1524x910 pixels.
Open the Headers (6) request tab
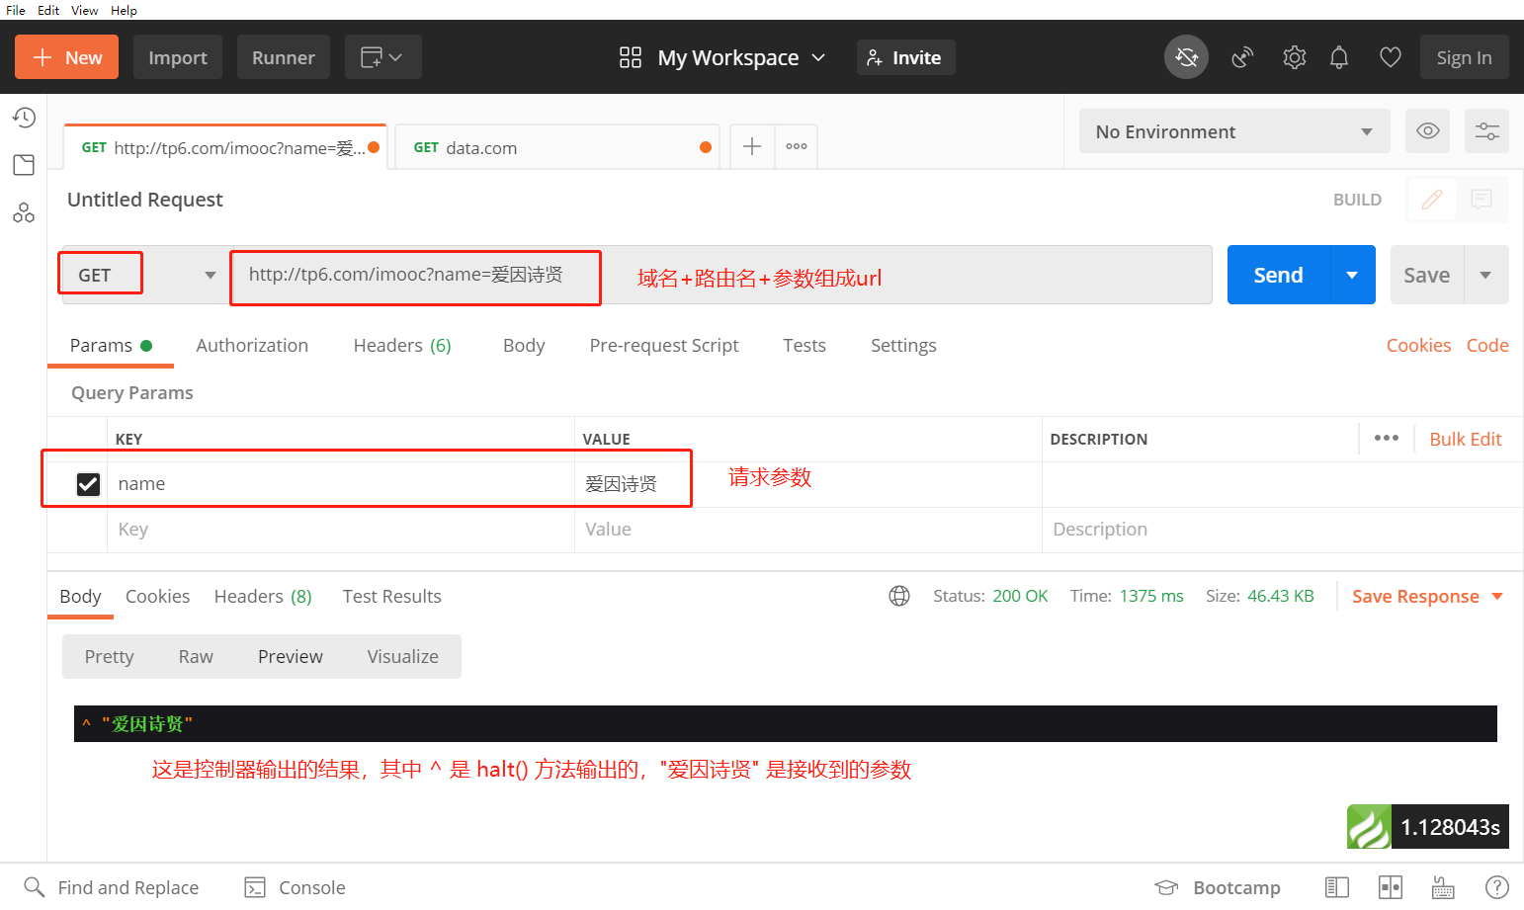[402, 345]
